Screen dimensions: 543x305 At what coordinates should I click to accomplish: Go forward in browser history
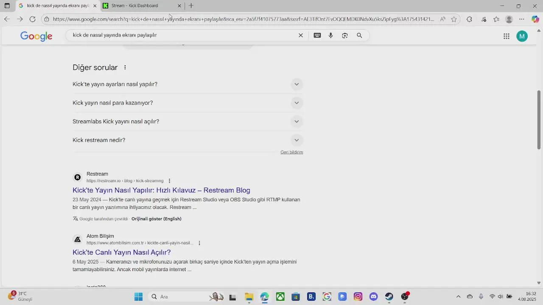click(20, 19)
